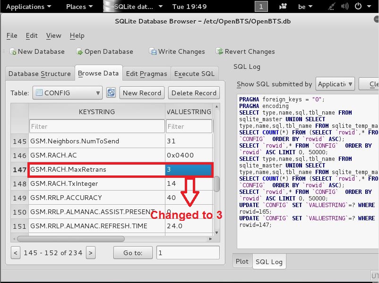The height and width of the screenshot is (283, 379).
Task: Select the cell 'GSM.Neighbors.NumToSend'
Action: [97, 141]
